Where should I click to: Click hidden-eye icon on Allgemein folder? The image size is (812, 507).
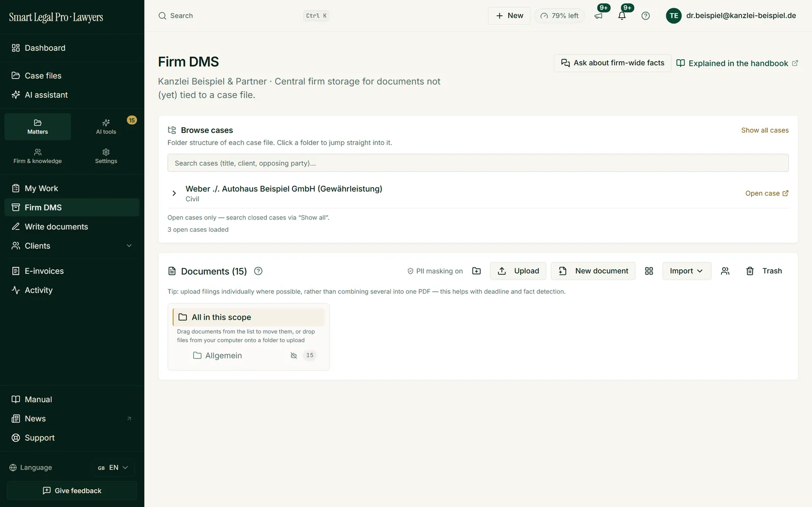293,355
